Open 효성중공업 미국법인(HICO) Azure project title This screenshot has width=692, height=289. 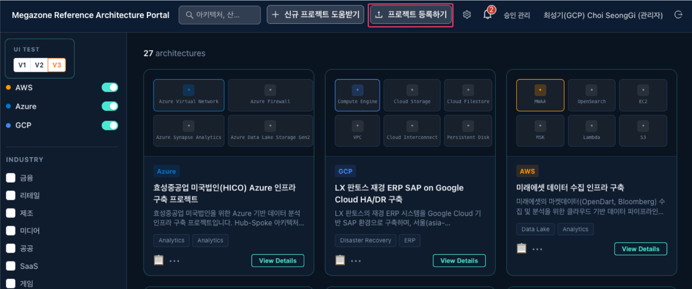(224, 193)
